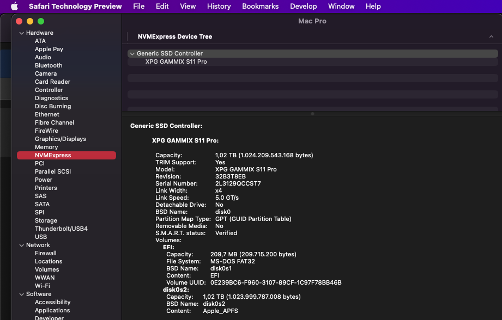The width and height of the screenshot is (502, 320).
Task: Select Controller in the sidebar
Action: 49,90
